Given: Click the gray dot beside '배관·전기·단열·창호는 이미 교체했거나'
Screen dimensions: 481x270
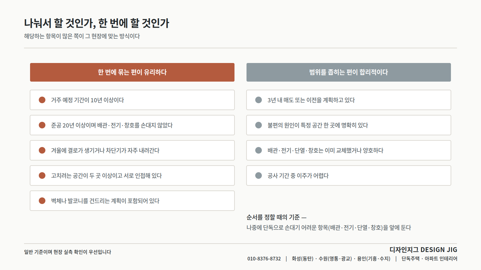Looking at the screenshot, I should pyautogui.click(x=259, y=150).
